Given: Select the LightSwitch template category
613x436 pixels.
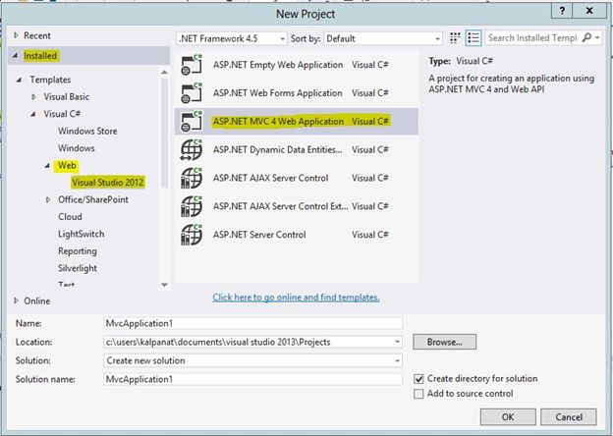Looking at the screenshot, I should 81,234.
